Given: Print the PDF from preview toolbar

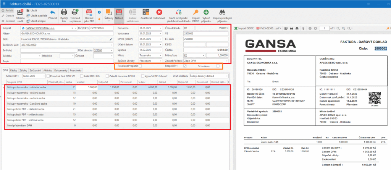Looking at the screenshot, I should [291, 28].
